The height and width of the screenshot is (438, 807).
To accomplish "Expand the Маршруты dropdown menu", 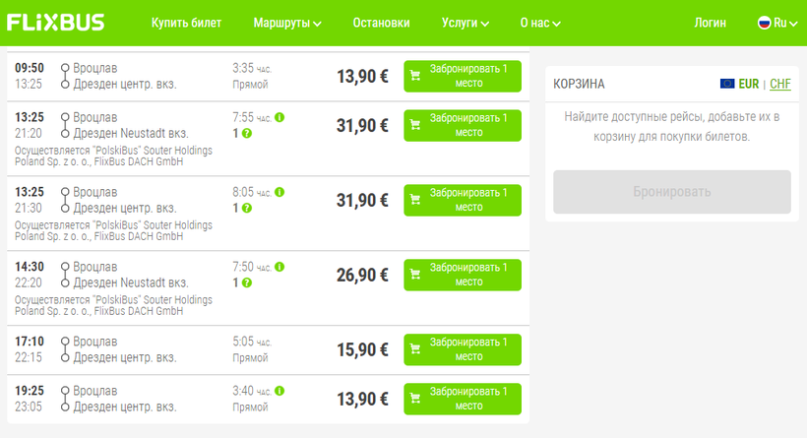I will (x=287, y=23).
